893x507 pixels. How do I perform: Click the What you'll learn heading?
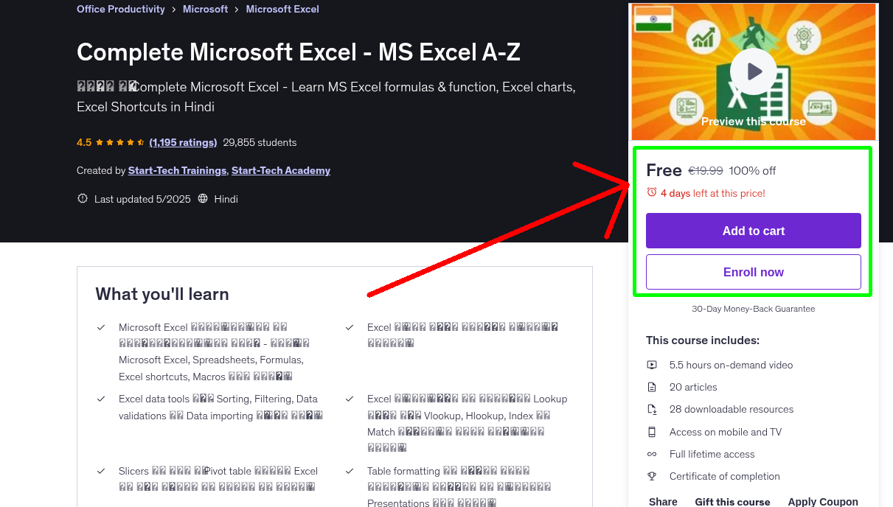[162, 294]
